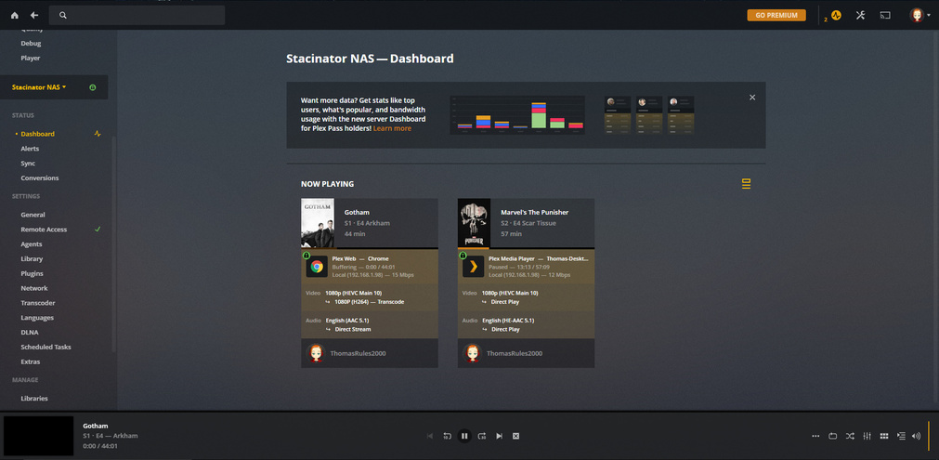Click the player bar video thumbnail

tap(38, 436)
